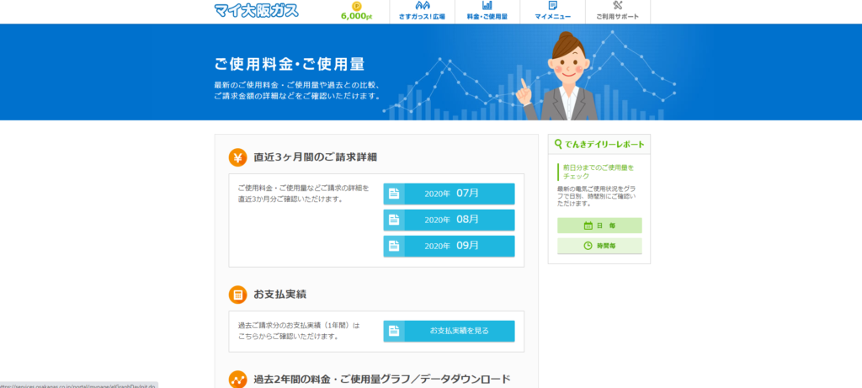The image size is (862, 388).
Task: Open the マイメニュー note icon
Action: [552, 5]
